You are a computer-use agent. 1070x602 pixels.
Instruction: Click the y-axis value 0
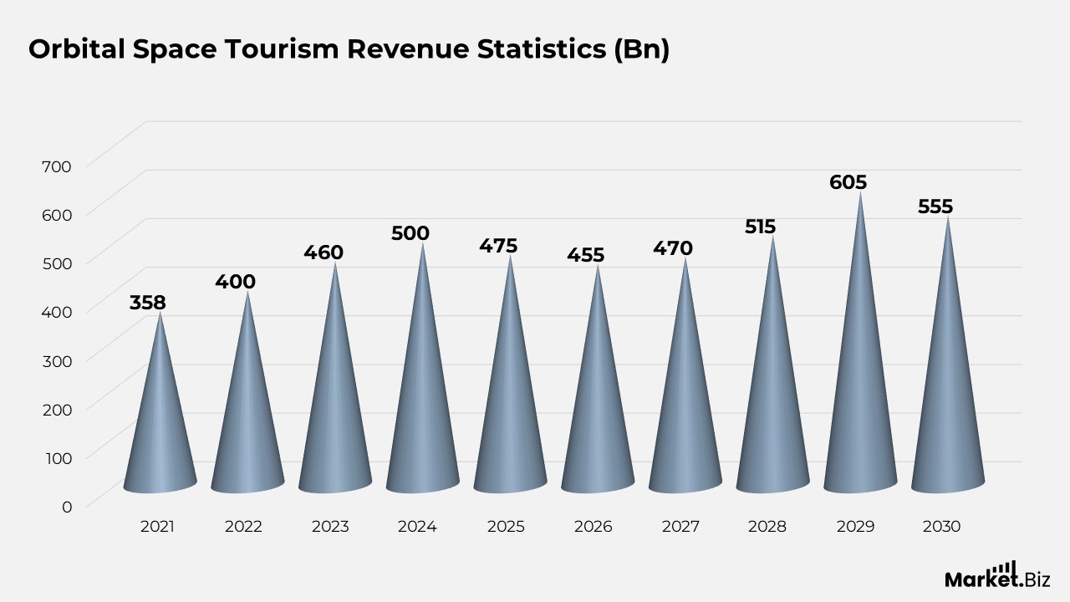[x=67, y=506]
